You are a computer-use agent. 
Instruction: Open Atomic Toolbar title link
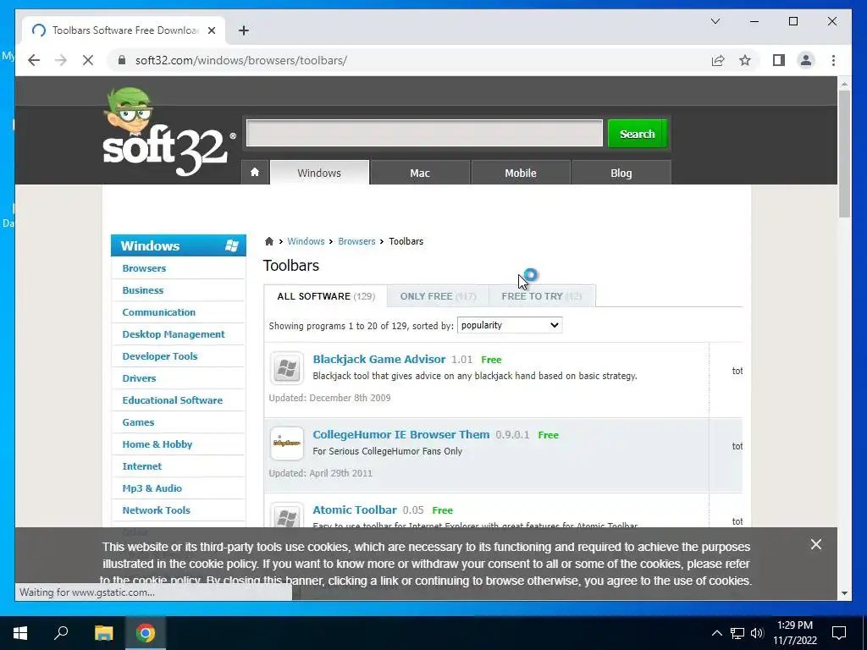click(355, 510)
